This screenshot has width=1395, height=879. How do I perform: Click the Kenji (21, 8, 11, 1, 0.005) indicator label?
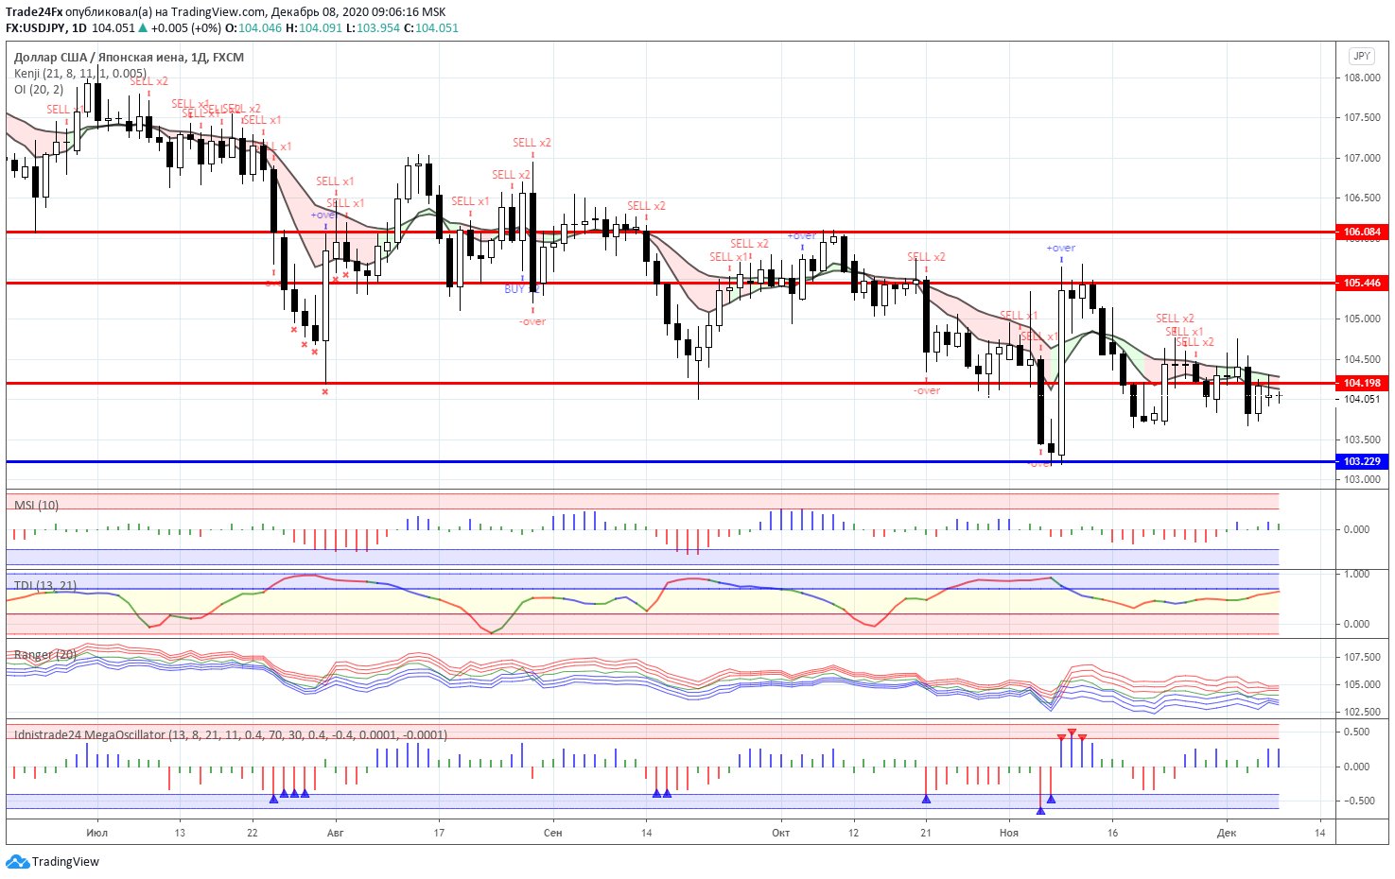[x=80, y=73]
